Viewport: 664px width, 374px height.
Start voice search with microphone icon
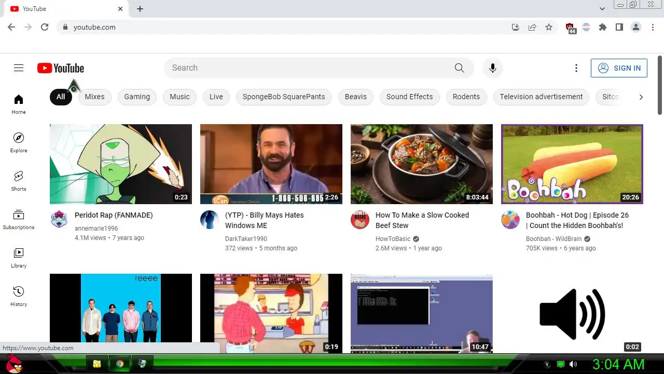coord(493,68)
